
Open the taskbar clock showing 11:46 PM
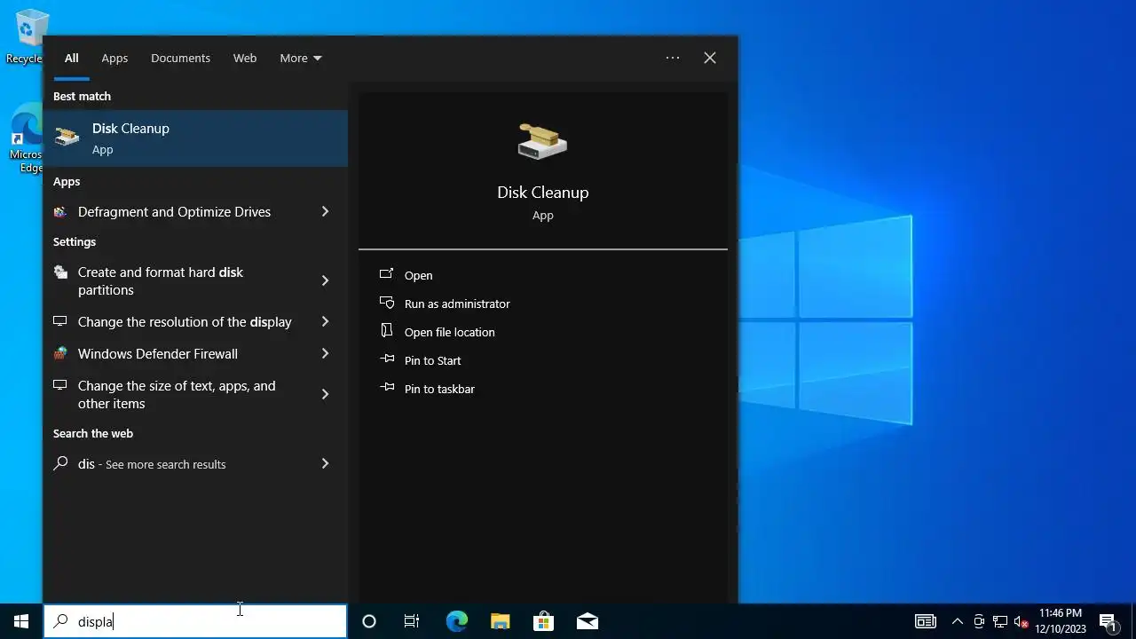tap(1061, 621)
